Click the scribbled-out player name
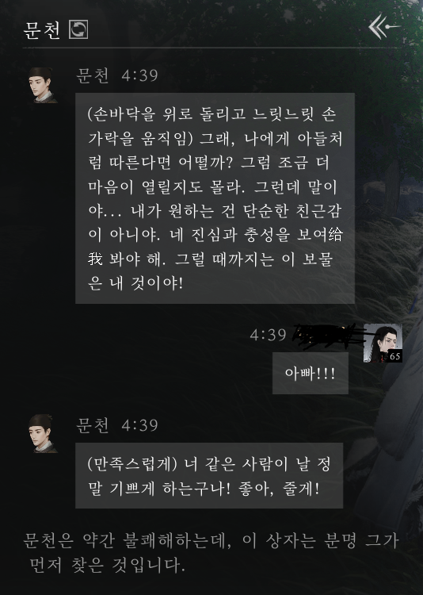The width and height of the screenshot is (423, 595). point(326,336)
